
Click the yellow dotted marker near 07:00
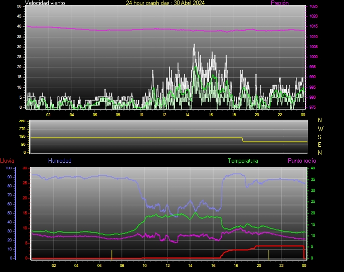coord(112,255)
